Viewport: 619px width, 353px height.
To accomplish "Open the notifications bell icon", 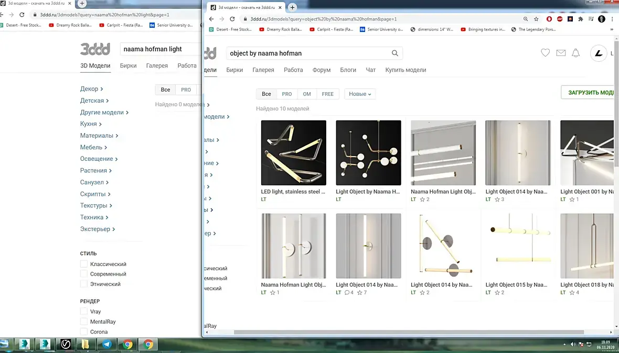I will pos(576,53).
